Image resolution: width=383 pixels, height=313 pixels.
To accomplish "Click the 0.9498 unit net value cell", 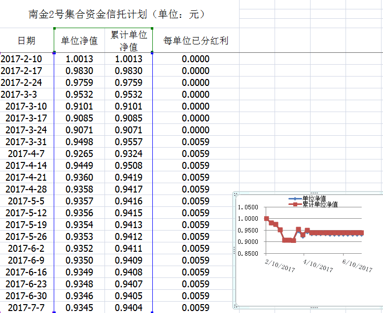I will (x=79, y=142).
